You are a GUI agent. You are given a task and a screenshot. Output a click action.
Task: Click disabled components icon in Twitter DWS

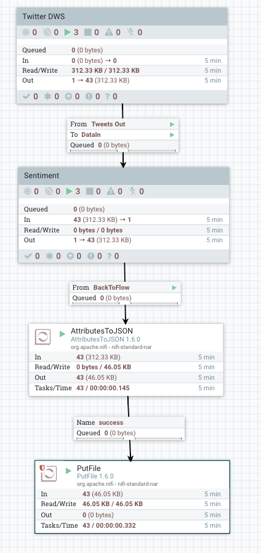point(130,33)
